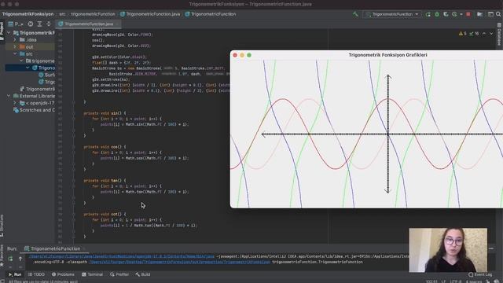The width and height of the screenshot is (503, 283).
Task: Click the 4 spaces indent status entry
Action: 473,281
